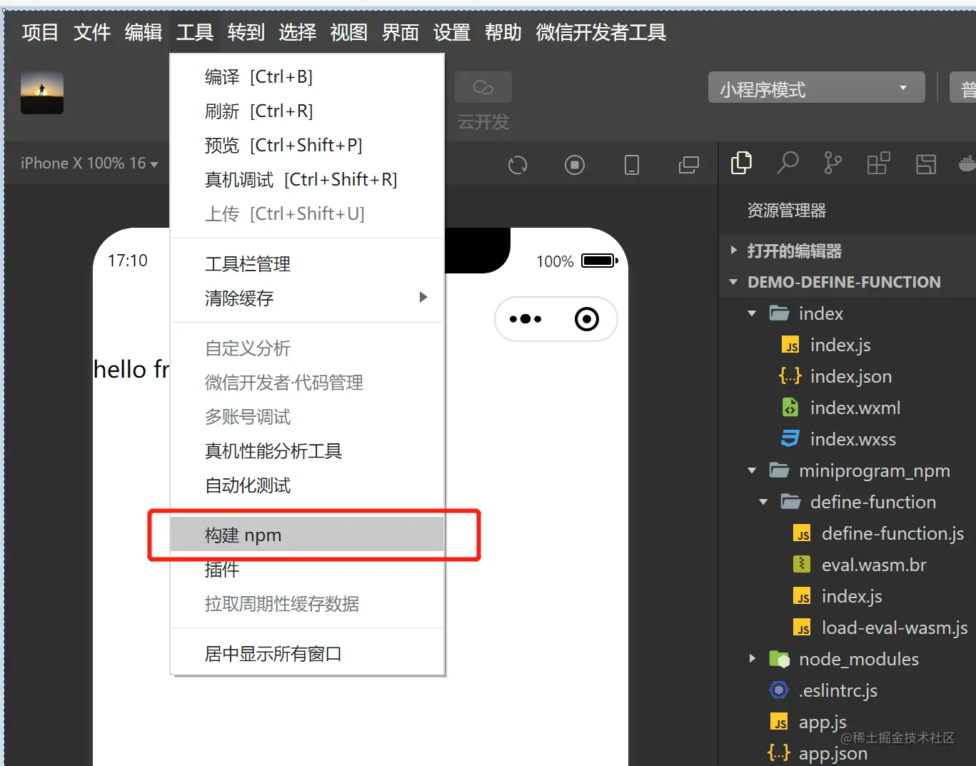Open the load-eval-wasm.js file
This screenshot has height=766, width=976.
(847, 628)
